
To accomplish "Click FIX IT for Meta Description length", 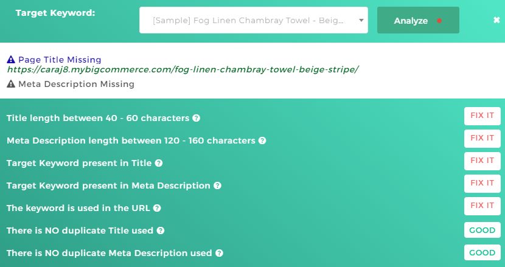I will click(482, 138).
